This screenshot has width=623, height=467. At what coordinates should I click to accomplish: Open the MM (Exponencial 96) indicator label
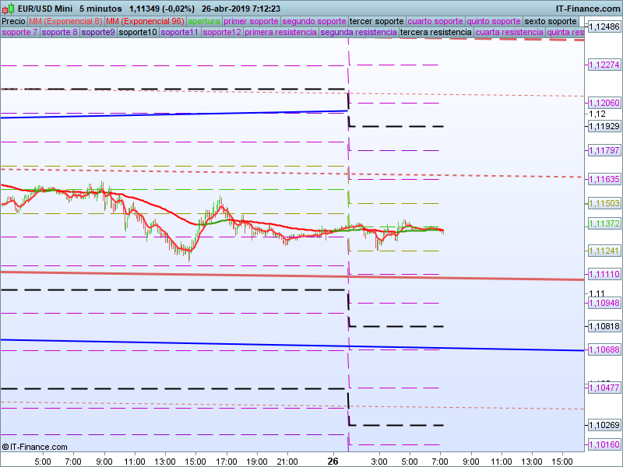tap(145, 21)
